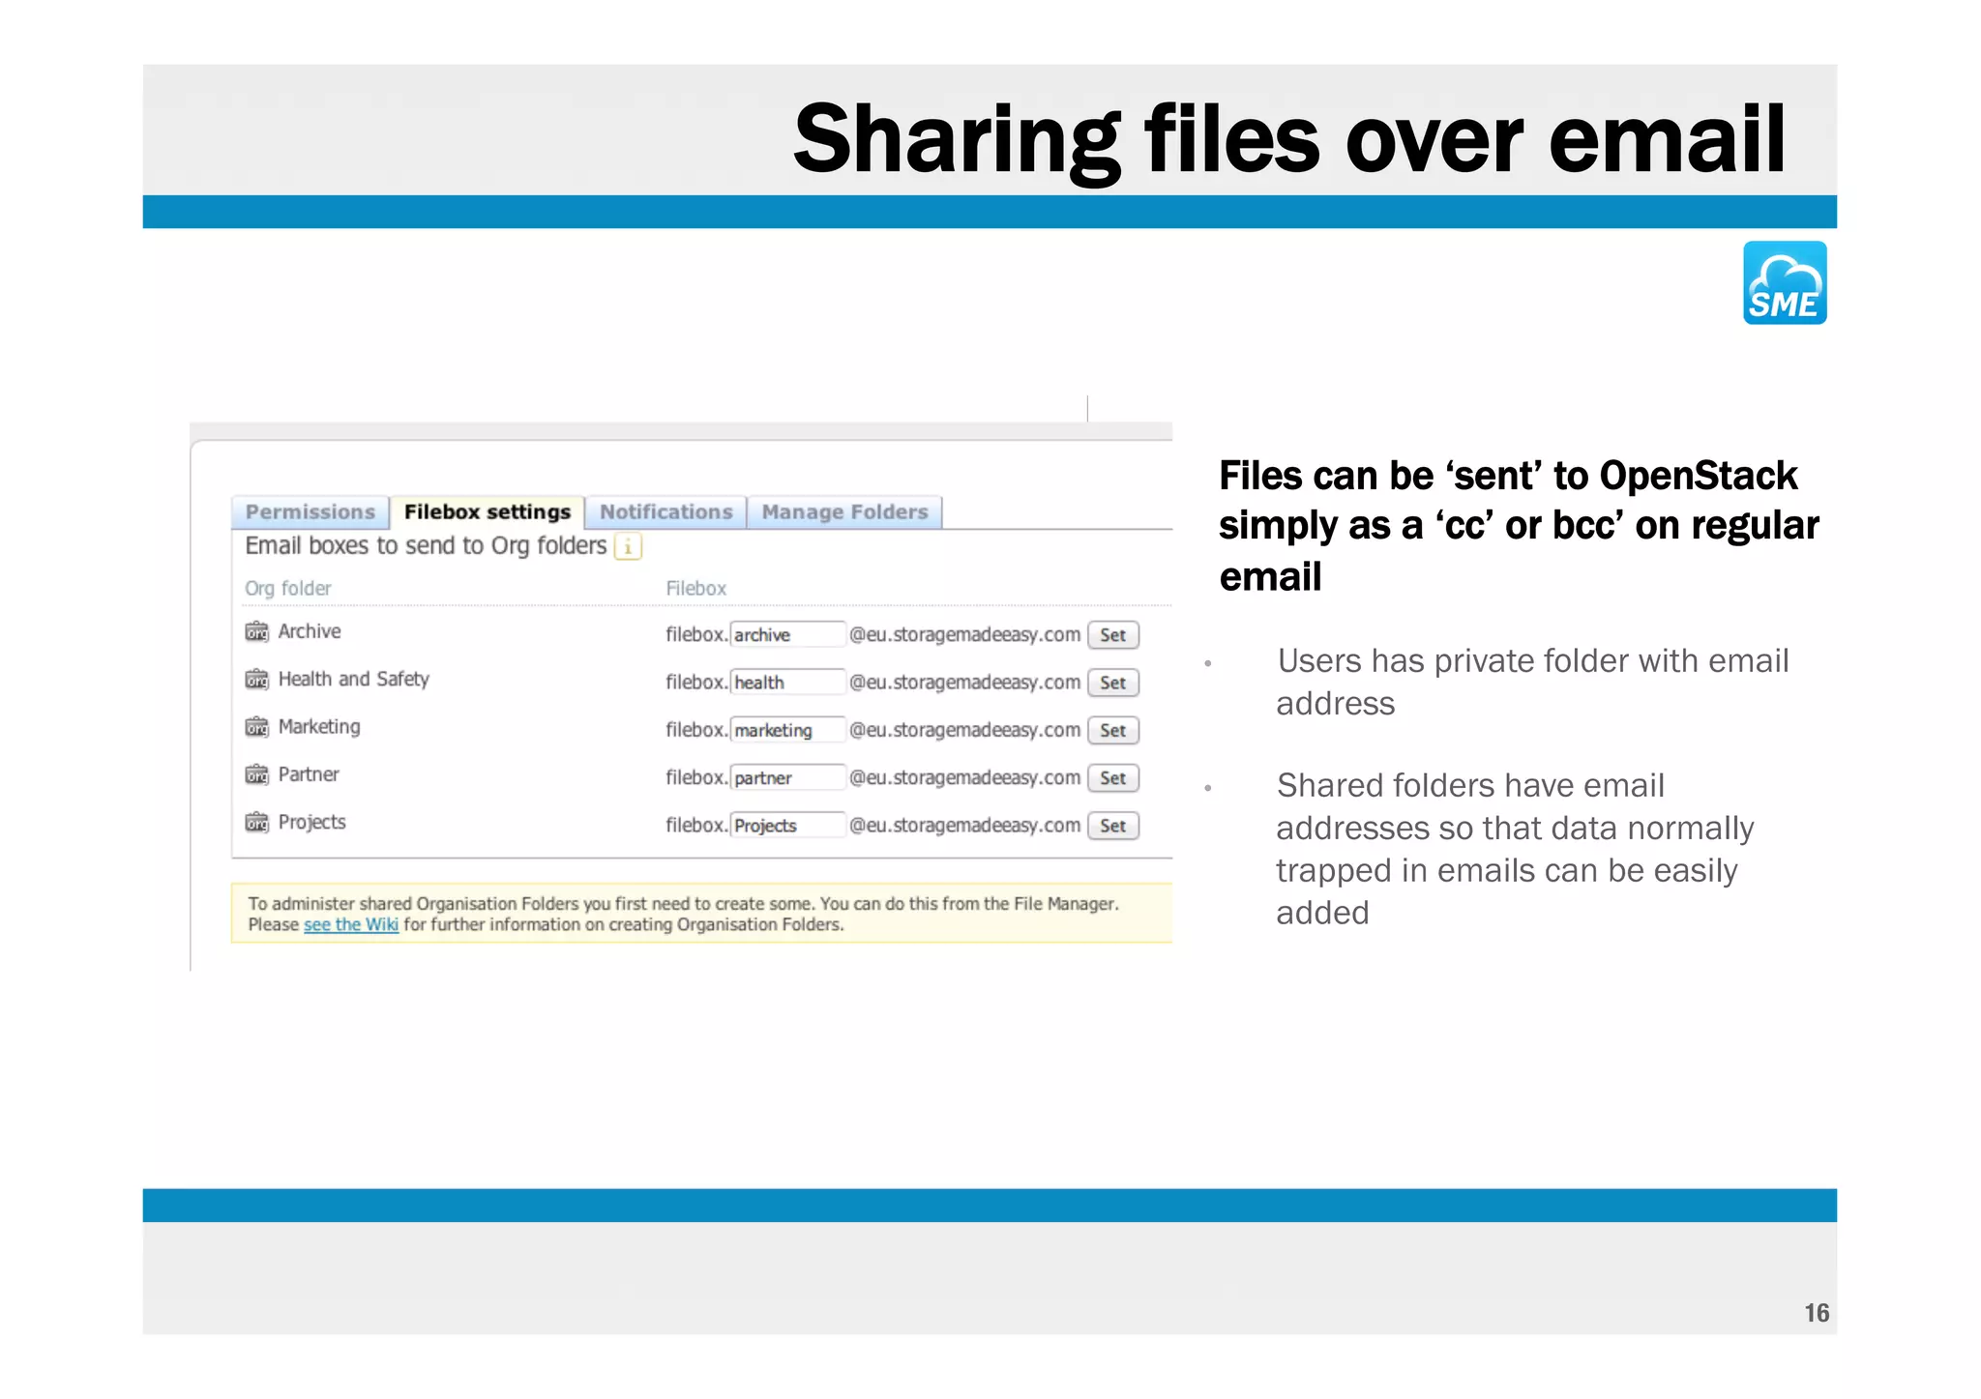Screen dimensions: 1981x1399
Task: Click the Org folder column header
Action: (287, 589)
